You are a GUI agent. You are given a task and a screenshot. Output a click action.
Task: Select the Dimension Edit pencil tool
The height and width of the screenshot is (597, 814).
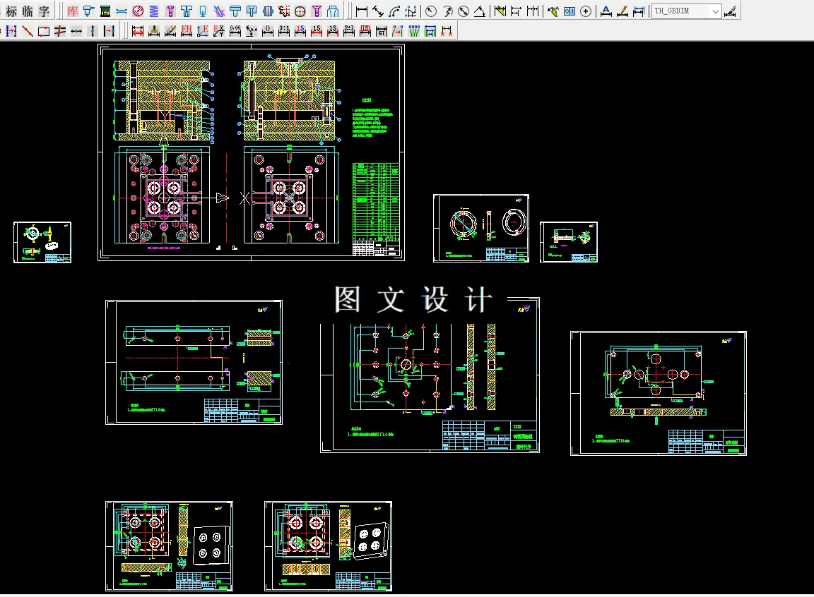coord(623,11)
